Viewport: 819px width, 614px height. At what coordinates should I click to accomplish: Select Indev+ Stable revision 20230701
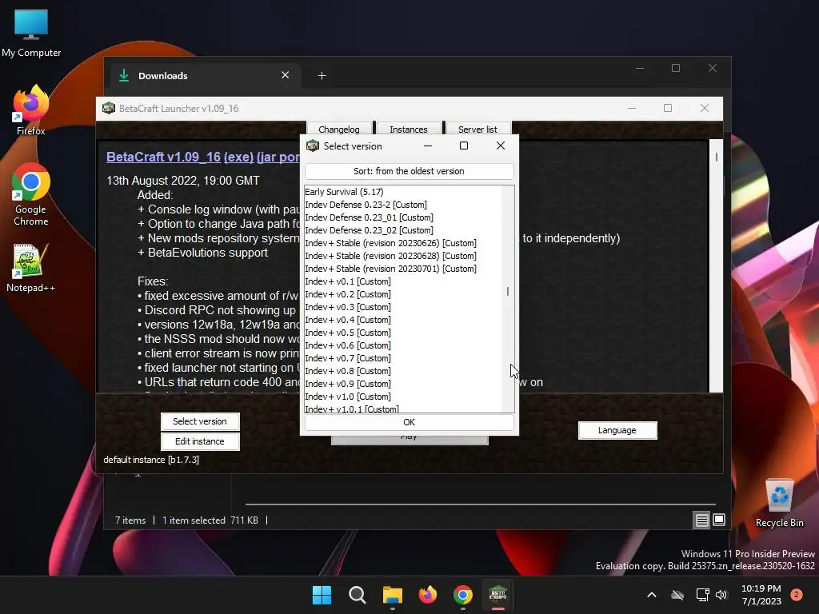pos(403,269)
